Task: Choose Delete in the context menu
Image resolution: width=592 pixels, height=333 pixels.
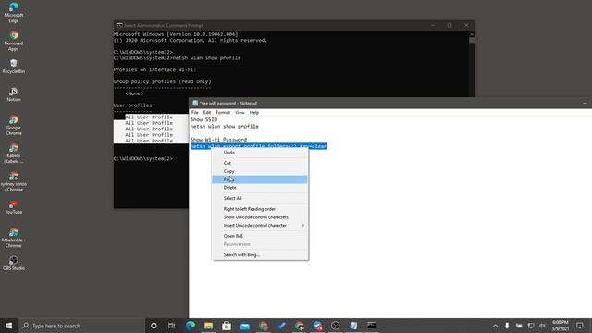Action: point(260,188)
